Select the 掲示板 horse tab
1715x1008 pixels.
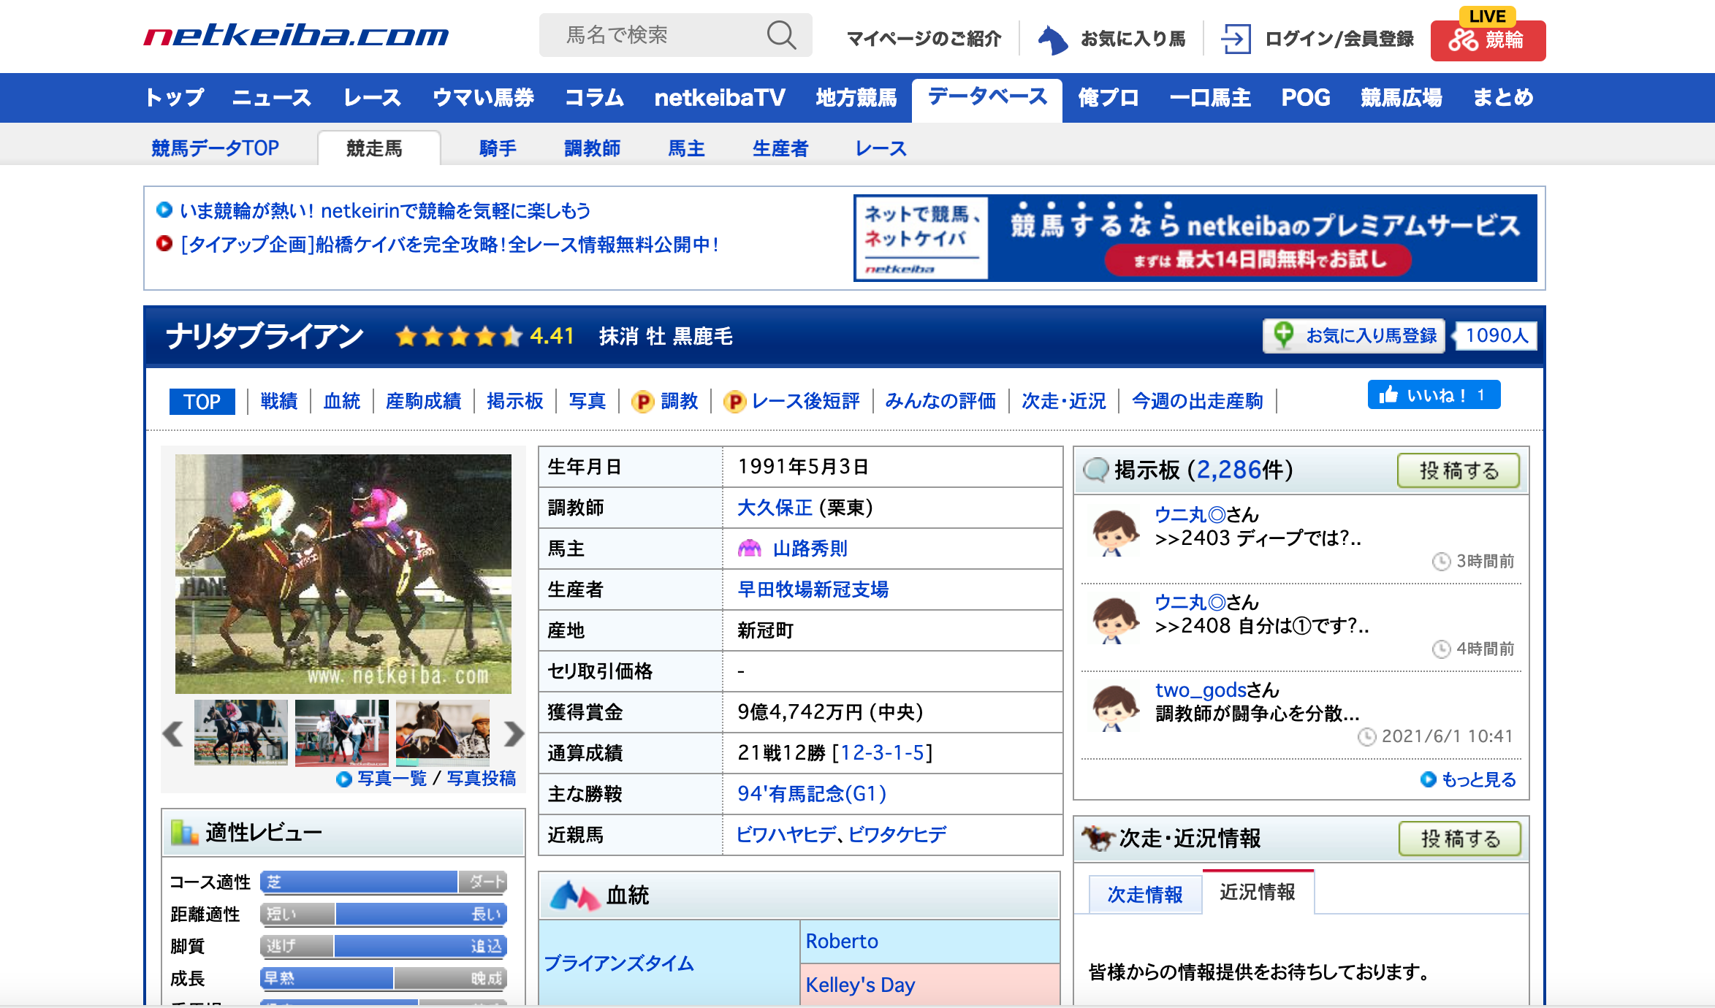coord(515,402)
